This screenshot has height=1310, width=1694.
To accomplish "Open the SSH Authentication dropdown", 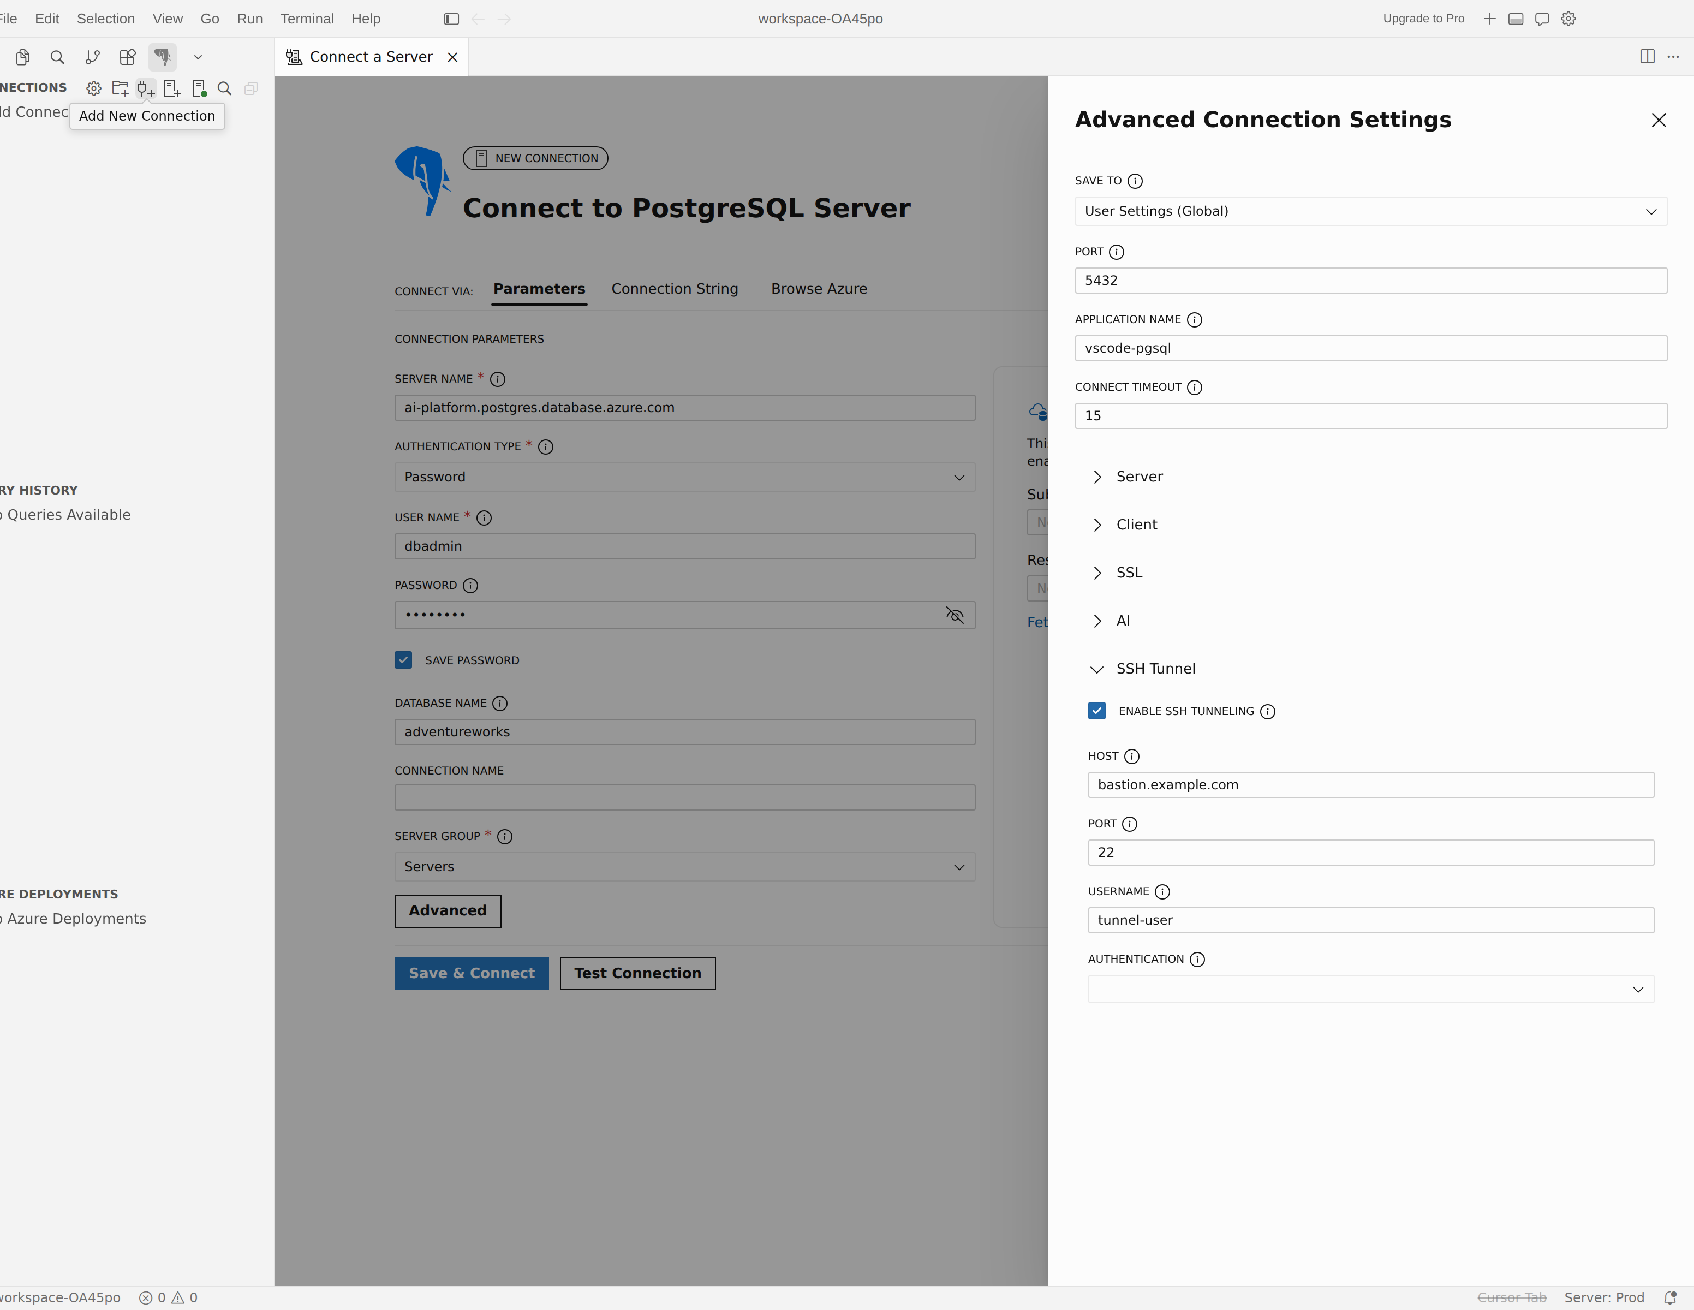I will click(1370, 989).
